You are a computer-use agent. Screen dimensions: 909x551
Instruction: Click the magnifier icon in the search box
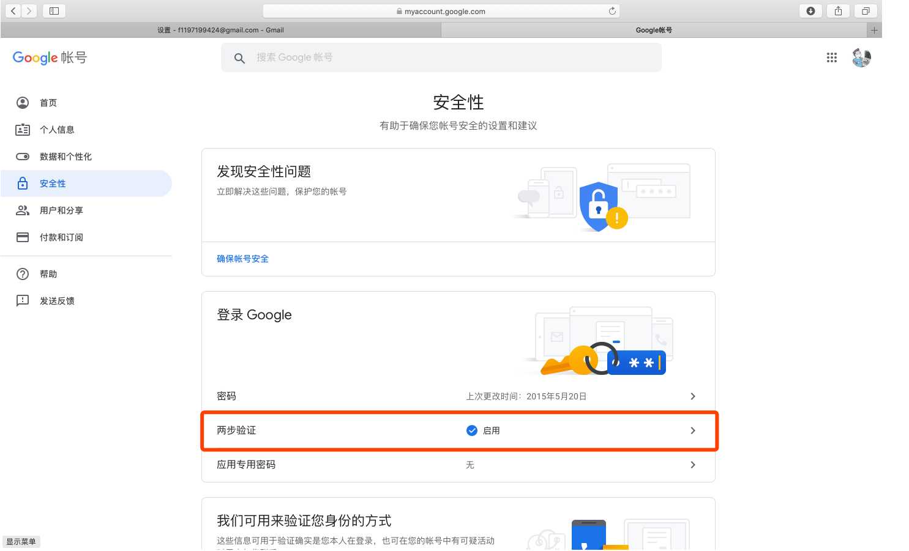239,58
